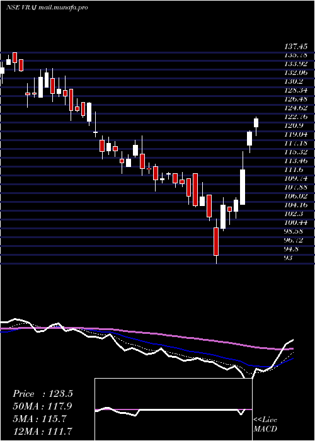The height and width of the screenshot is (441, 315).
Task: Click the 126.48 price axis label
Action: (295, 100)
